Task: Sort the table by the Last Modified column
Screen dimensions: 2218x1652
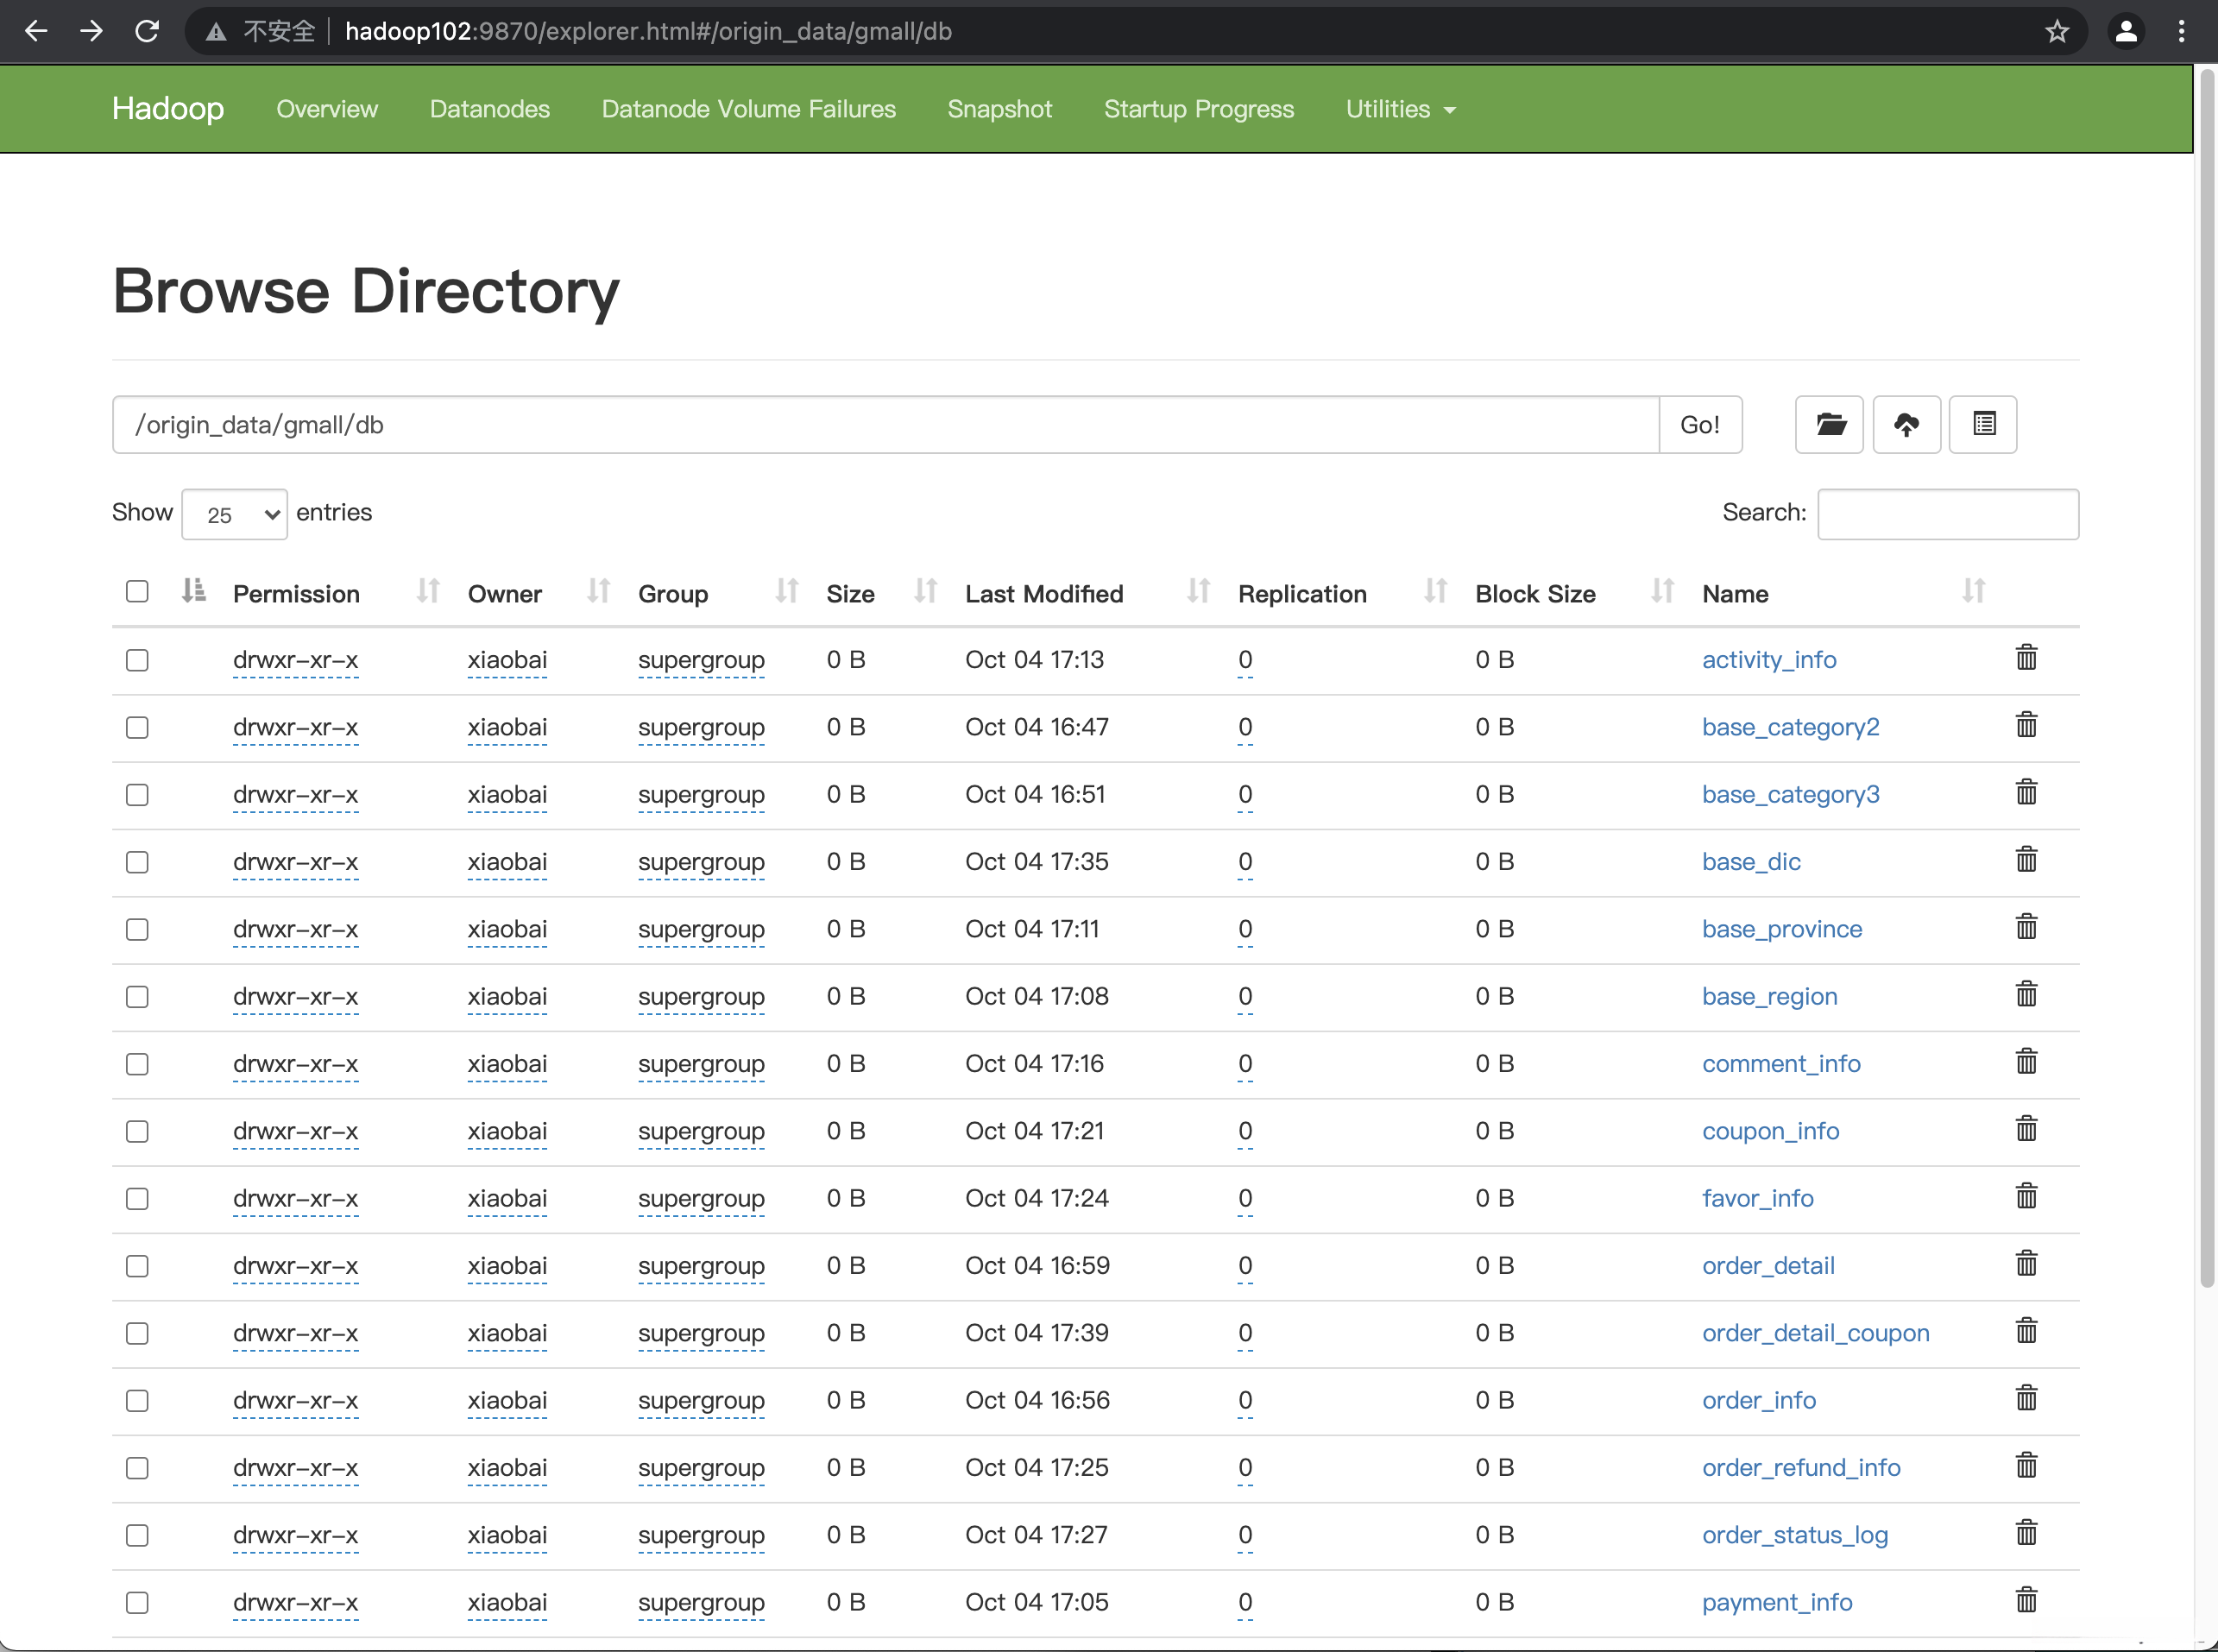Action: (1044, 594)
